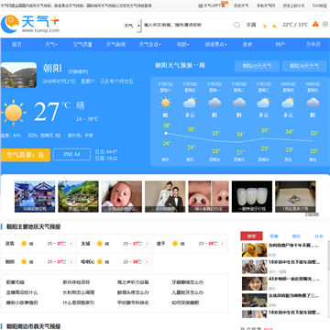Click 海之声听力设备 link
Image resolution: width=330 pixels, height=330 pixels.
[x=133, y=282]
